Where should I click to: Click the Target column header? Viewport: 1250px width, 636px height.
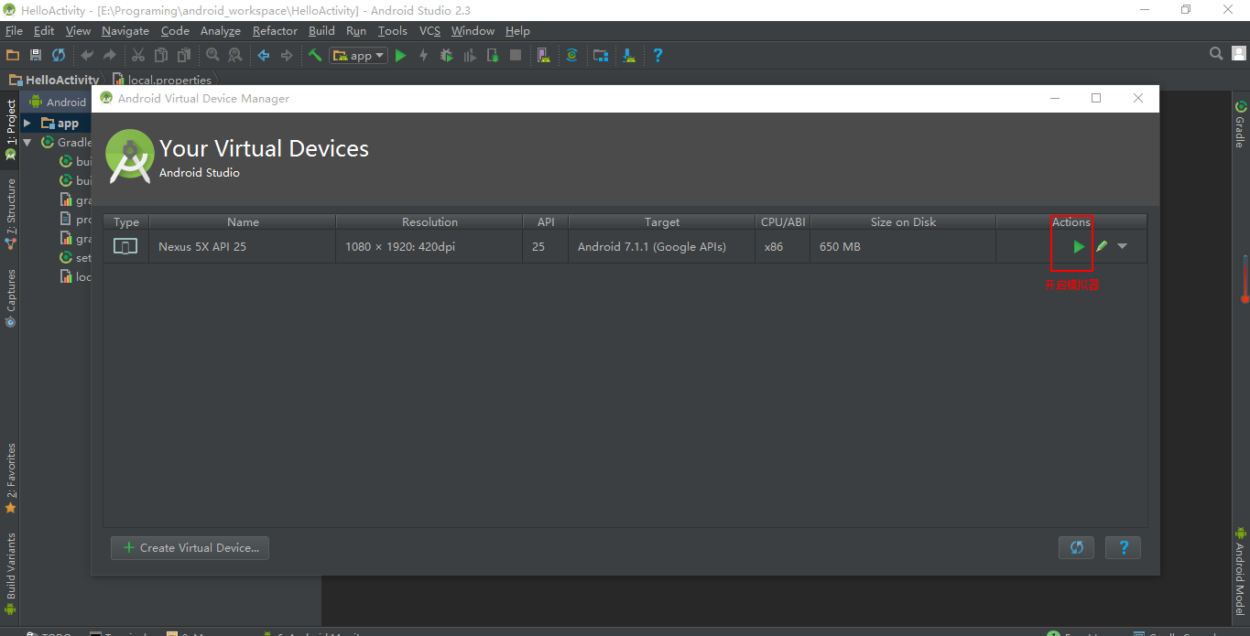click(662, 222)
